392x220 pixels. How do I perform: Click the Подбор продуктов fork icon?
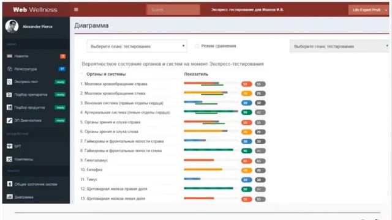[10, 108]
